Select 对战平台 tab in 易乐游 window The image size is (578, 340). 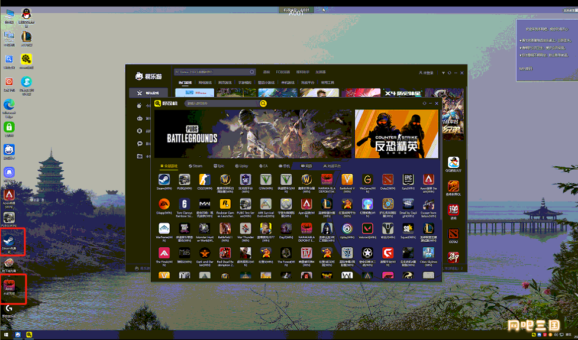click(308, 83)
